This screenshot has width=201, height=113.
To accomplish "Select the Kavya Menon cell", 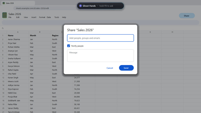I will pos(18,66).
